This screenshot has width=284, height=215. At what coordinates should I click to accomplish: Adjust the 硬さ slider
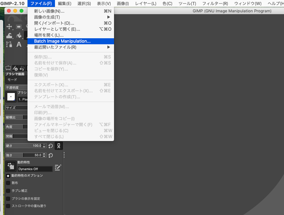tap(24, 146)
